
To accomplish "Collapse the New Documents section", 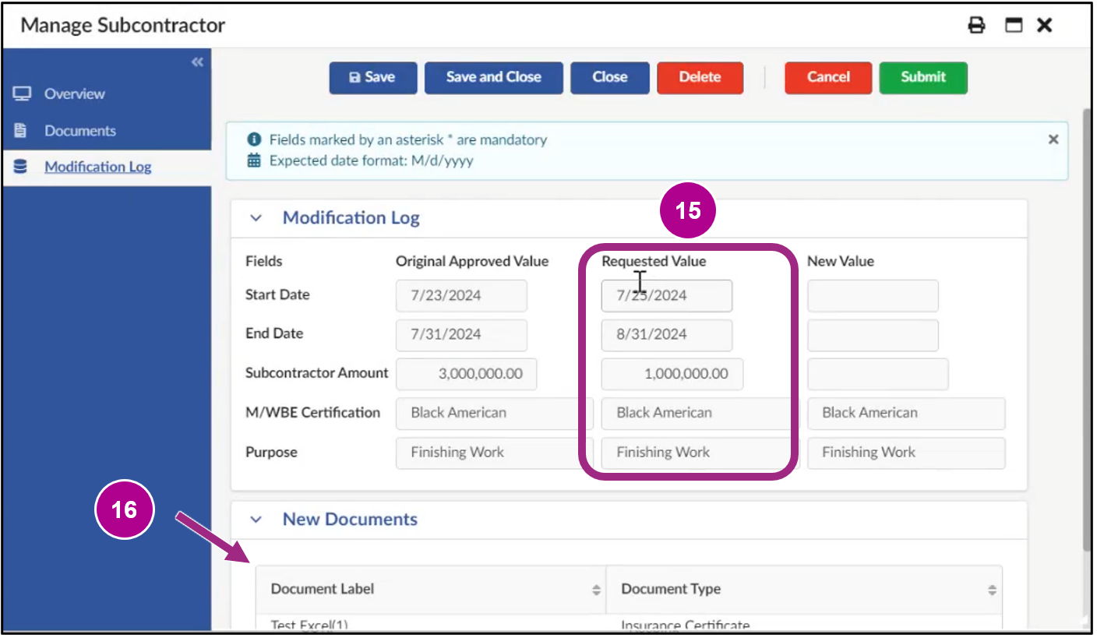I will [256, 520].
